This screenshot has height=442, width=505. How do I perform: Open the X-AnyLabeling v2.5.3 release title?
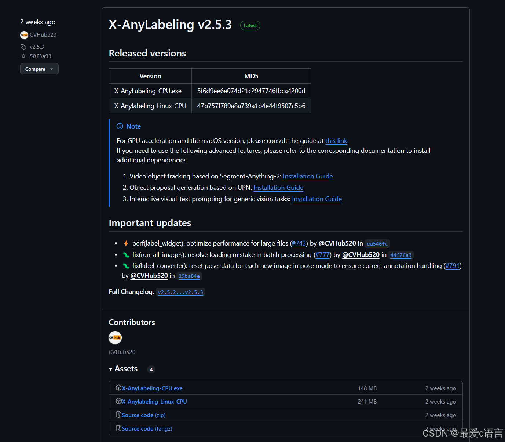pyautogui.click(x=170, y=25)
